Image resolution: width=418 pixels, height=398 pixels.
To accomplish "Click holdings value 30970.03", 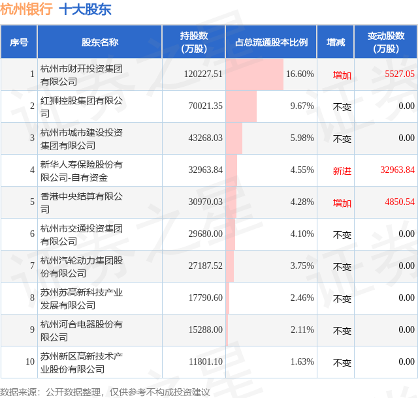I will coord(205,202).
